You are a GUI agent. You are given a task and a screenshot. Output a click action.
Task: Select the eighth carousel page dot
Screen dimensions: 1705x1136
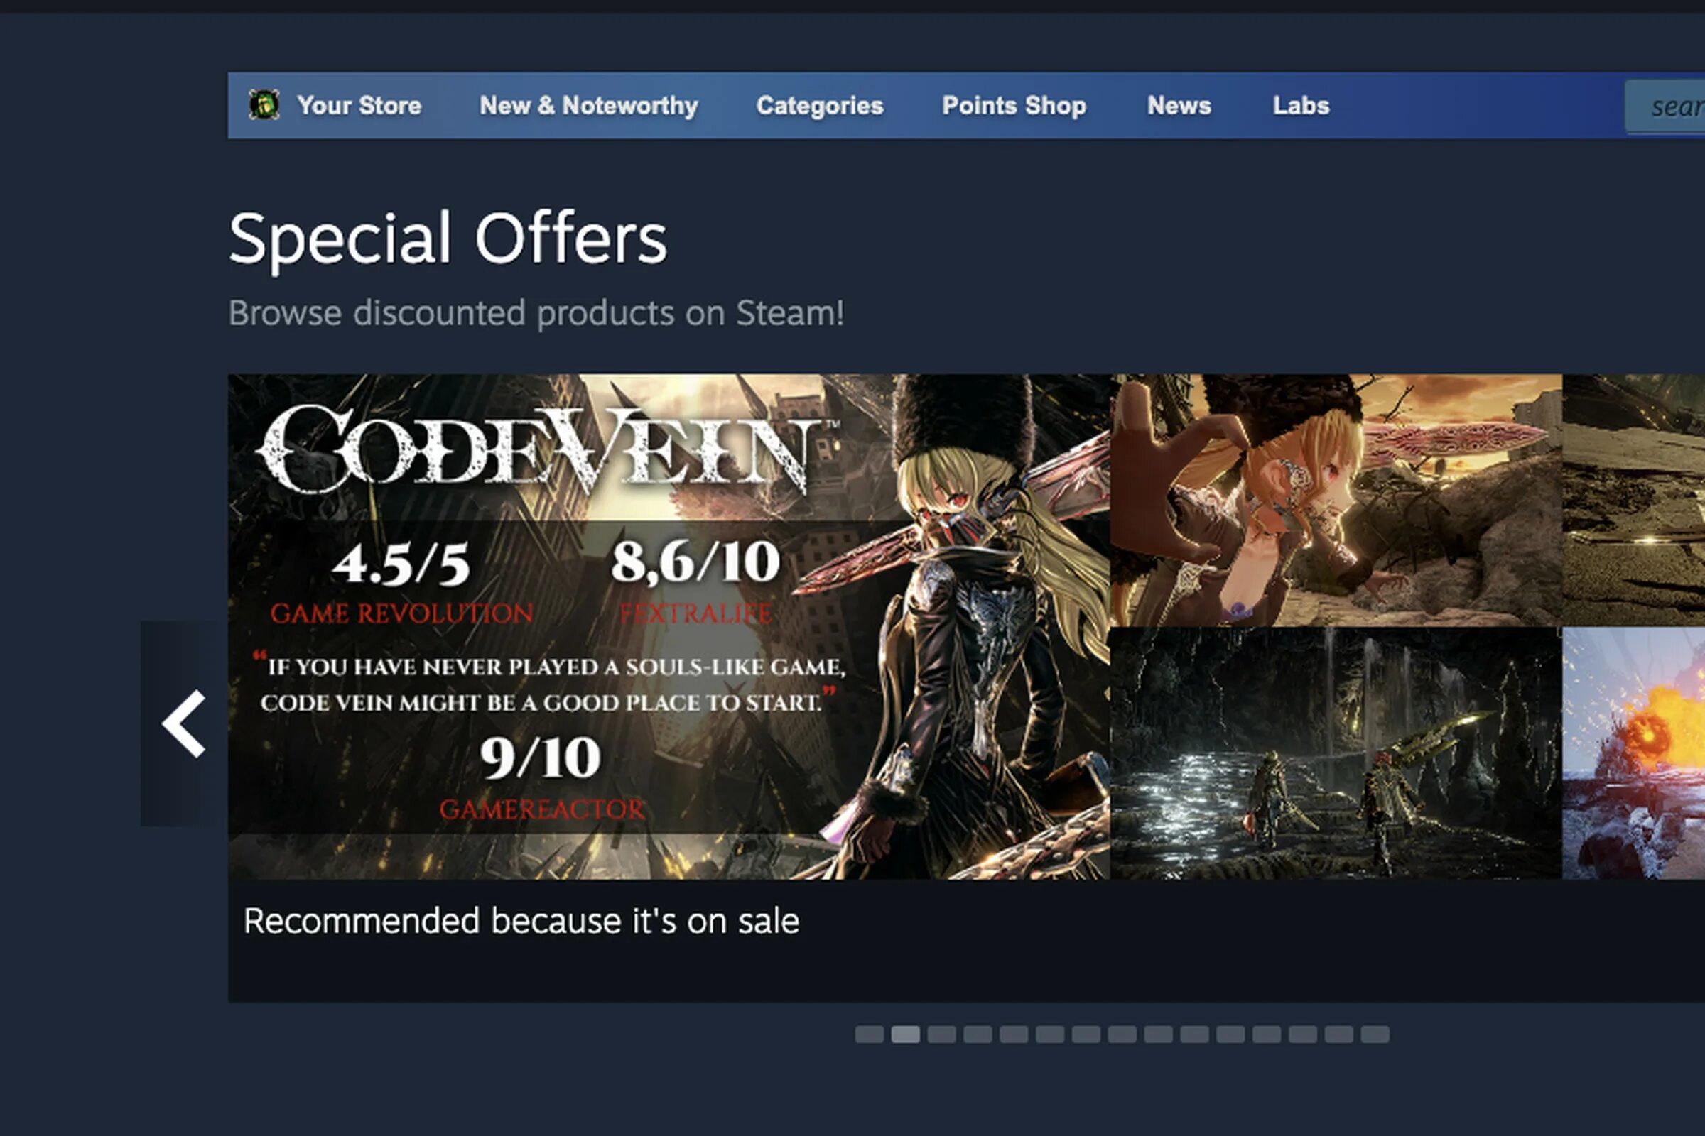pos(1122,1034)
